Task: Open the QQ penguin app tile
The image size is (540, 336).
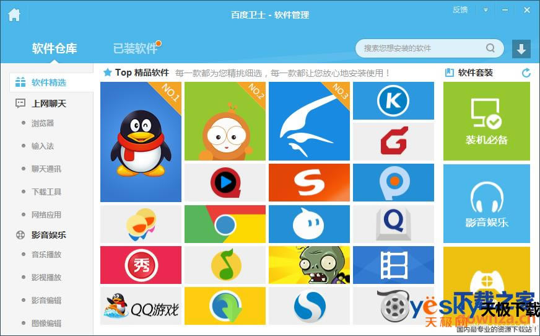Action: [x=141, y=141]
